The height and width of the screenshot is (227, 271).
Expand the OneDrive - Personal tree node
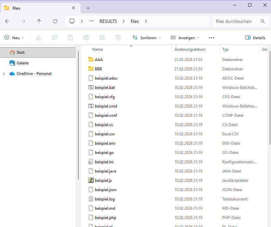click(4, 74)
